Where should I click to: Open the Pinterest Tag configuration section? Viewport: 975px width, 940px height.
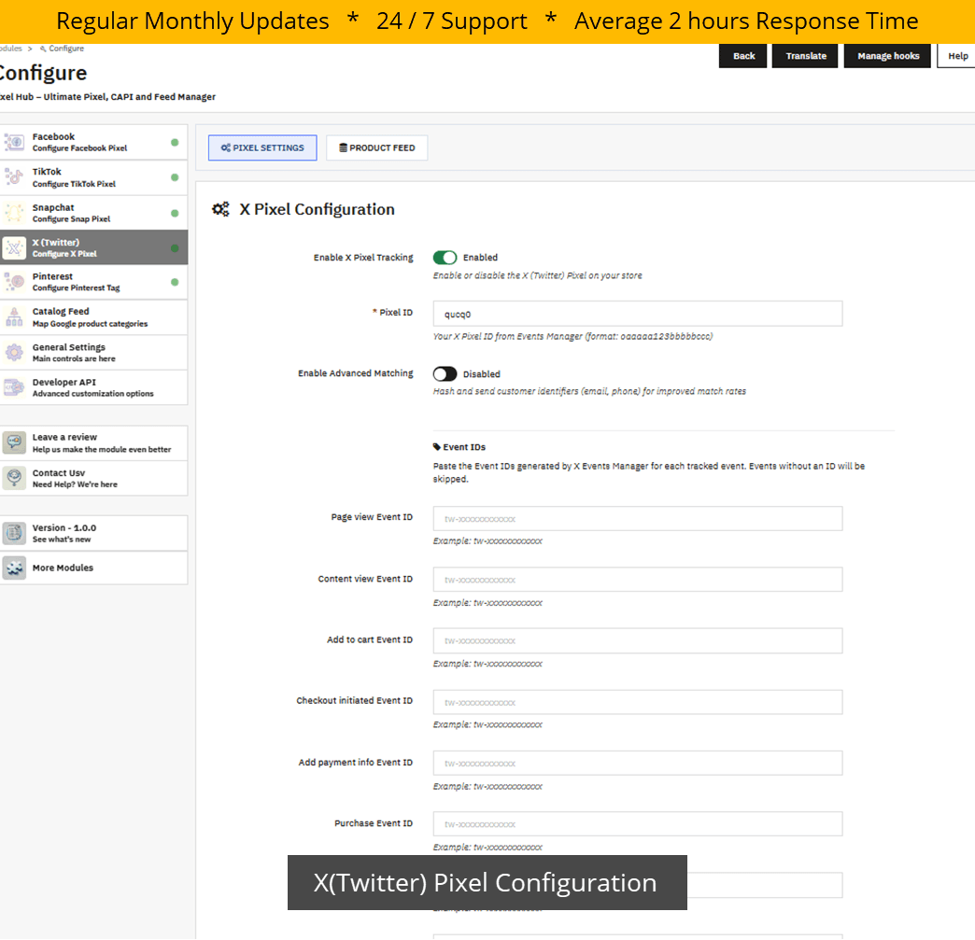tap(94, 282)
